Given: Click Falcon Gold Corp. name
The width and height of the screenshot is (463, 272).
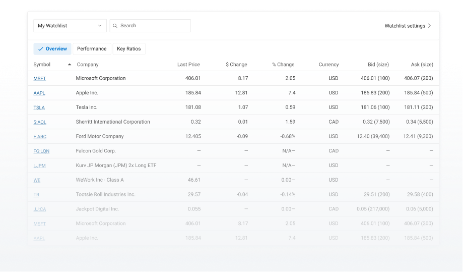Looking at the screenshot, I should pos(96,151).
